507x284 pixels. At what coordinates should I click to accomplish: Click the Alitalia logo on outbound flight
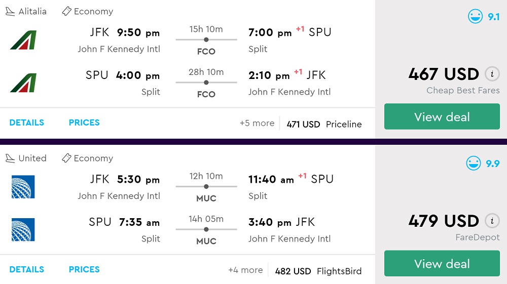(23, 40)
